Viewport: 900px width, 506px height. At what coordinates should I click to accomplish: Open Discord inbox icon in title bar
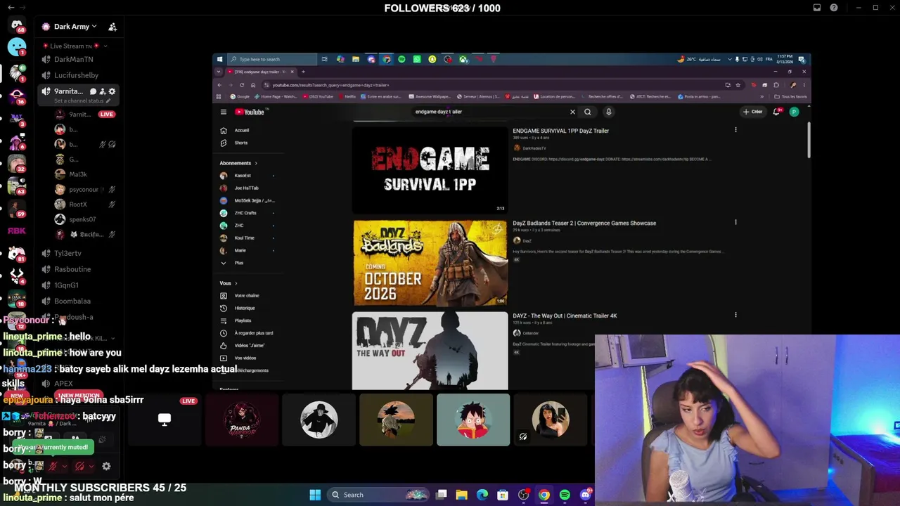tap(817, 8)
